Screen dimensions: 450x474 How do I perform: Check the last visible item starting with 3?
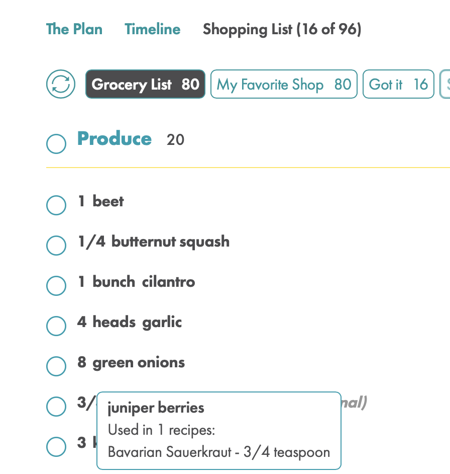tap(56, 446)
